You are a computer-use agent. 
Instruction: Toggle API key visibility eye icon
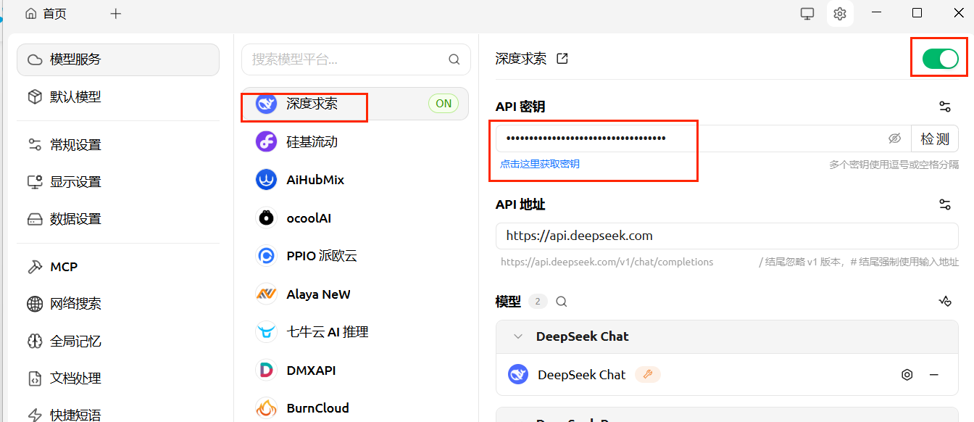click(x=894, y=138)
